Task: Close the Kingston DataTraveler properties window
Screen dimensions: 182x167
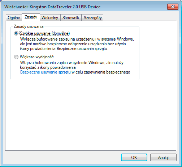Action: tap(173, 7)
